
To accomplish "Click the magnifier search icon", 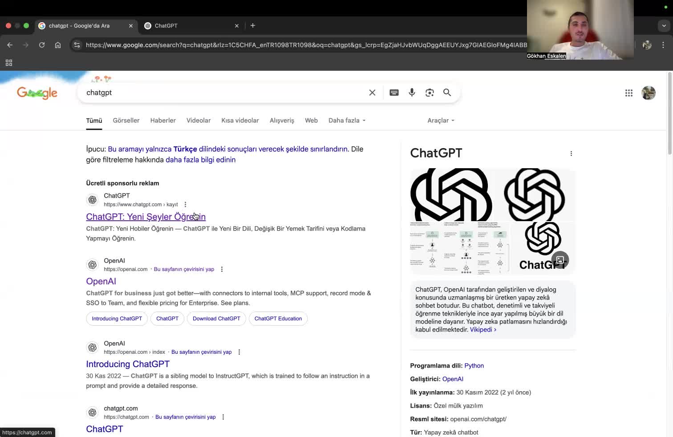I will (x=447, y=93).
